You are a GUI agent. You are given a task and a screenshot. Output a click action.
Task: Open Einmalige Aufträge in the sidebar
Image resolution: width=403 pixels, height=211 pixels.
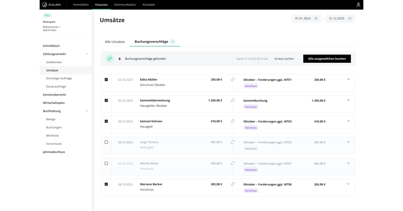pos(59,78)
